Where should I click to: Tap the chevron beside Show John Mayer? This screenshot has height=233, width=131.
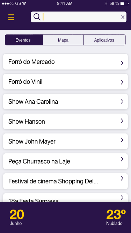tap(122, 140)
